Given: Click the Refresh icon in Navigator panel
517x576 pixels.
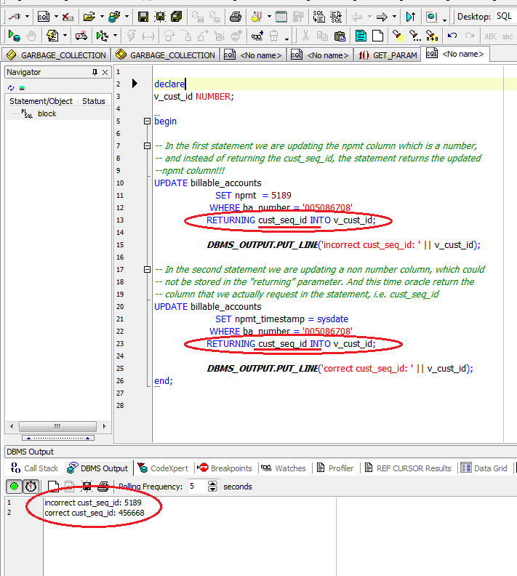Looking at the screenshot, I should click(x=11, y=87).
